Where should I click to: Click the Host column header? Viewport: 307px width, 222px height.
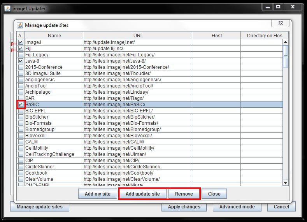pos(217,36)
